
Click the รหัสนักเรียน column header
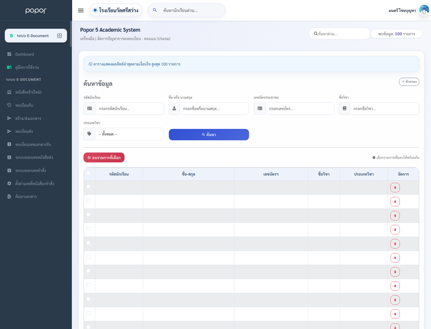[119, 174]
